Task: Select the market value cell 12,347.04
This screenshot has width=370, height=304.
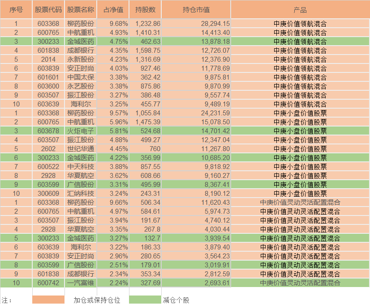Action: [x=196, y=140]
